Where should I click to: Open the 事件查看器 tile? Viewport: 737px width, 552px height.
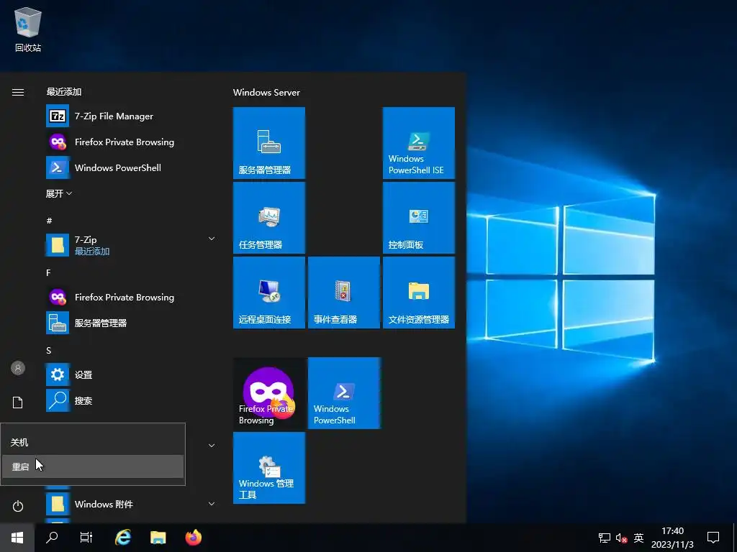click(344, 293)
